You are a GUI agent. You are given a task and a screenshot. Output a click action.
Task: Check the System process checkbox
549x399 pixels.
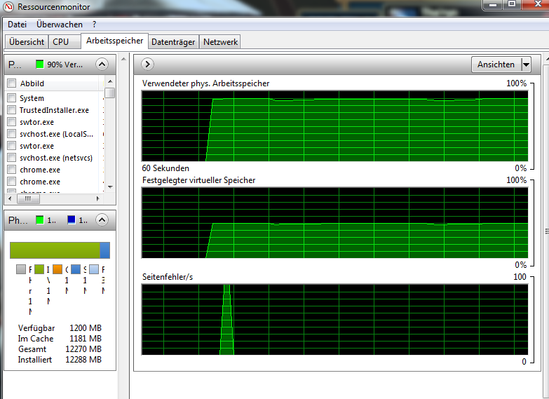[x=11, y=97]
